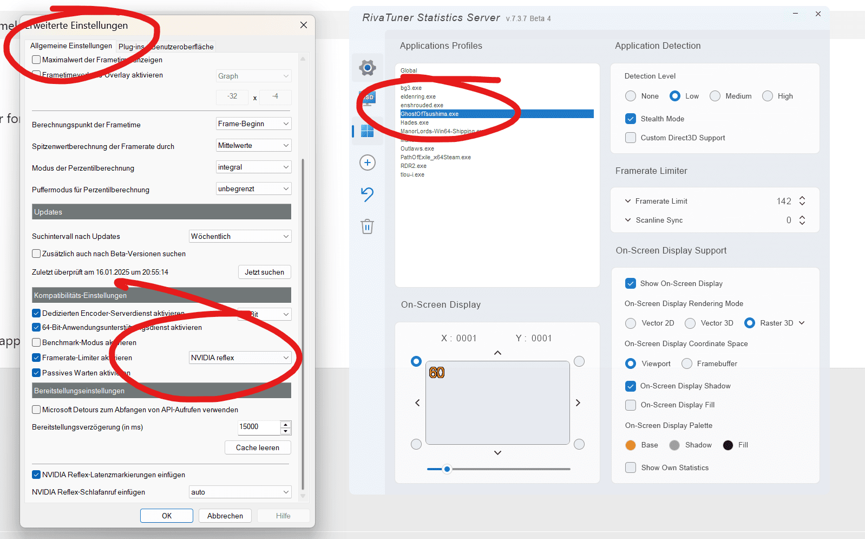Decrease Scanline Sync with down arrow
The height and width of the screenshot is (539, 865).
802,223
